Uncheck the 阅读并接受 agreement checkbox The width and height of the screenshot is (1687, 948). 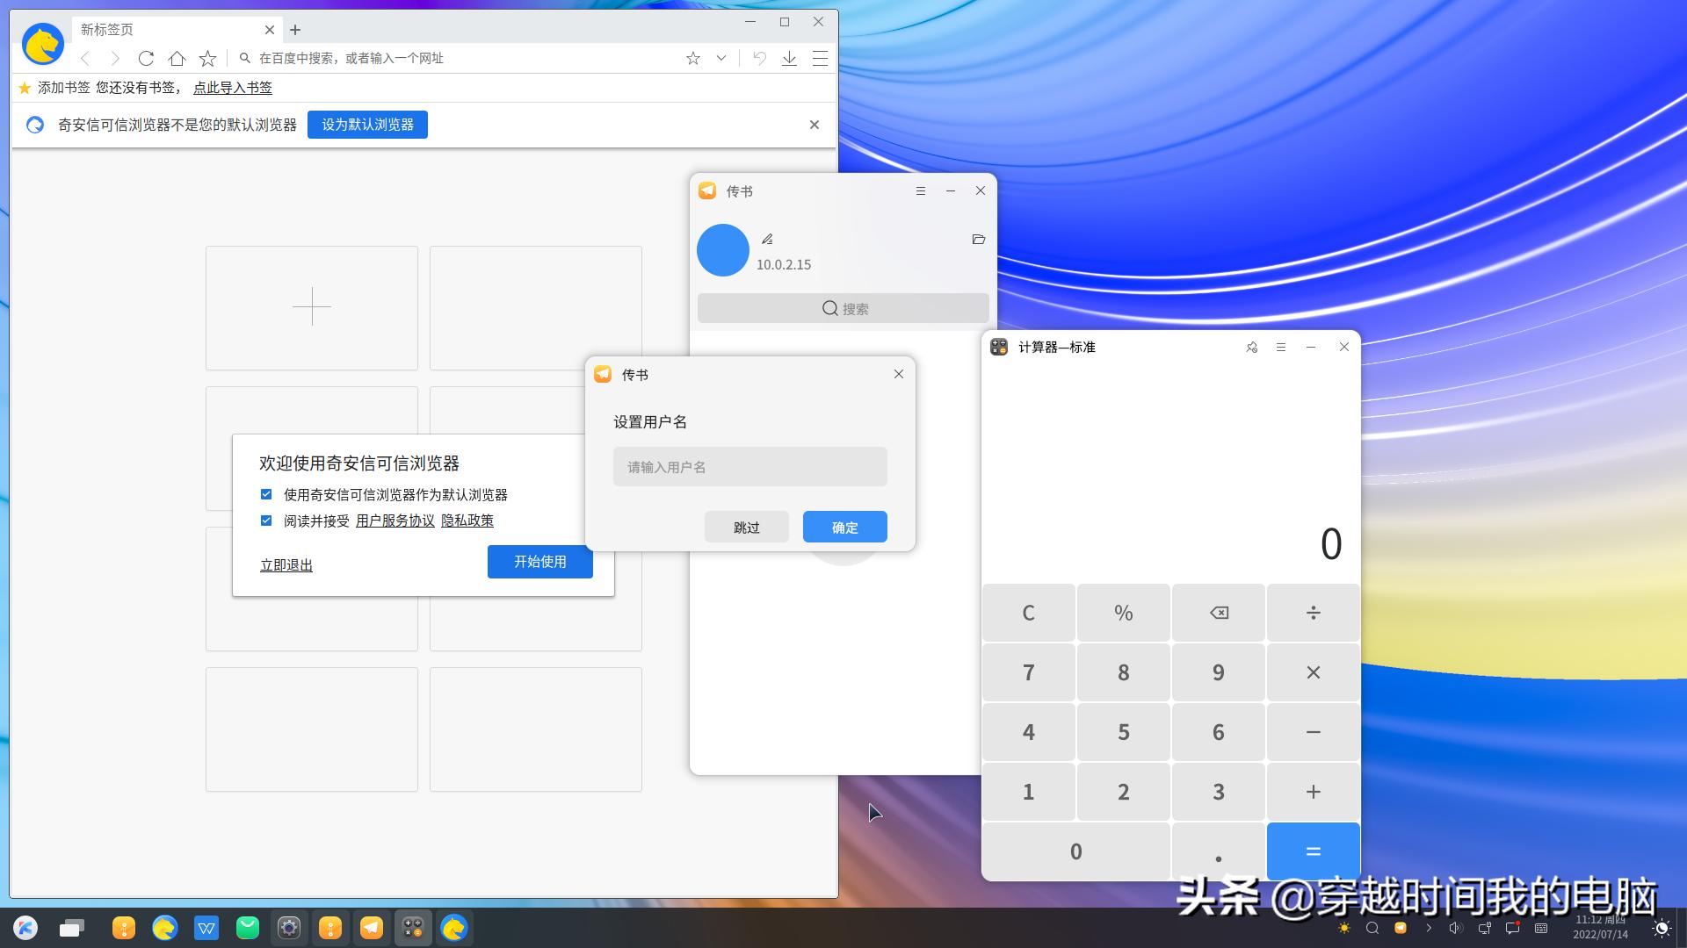266,521
